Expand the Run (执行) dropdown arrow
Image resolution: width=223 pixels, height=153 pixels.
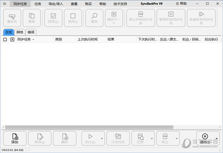[102, 138]
